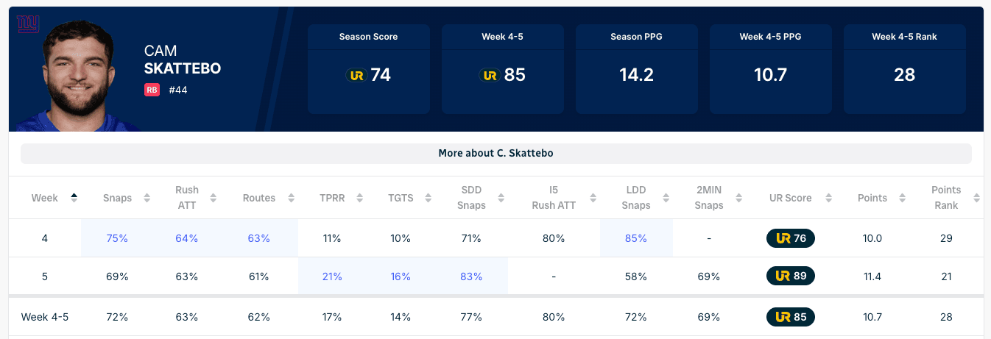This screenshot has height=339, width=991.
Task: Click the New York Giants team logo
Action: [27, 26]
